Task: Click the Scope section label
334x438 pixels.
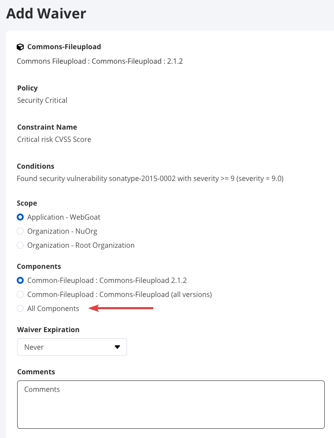Action: [27, 203]
